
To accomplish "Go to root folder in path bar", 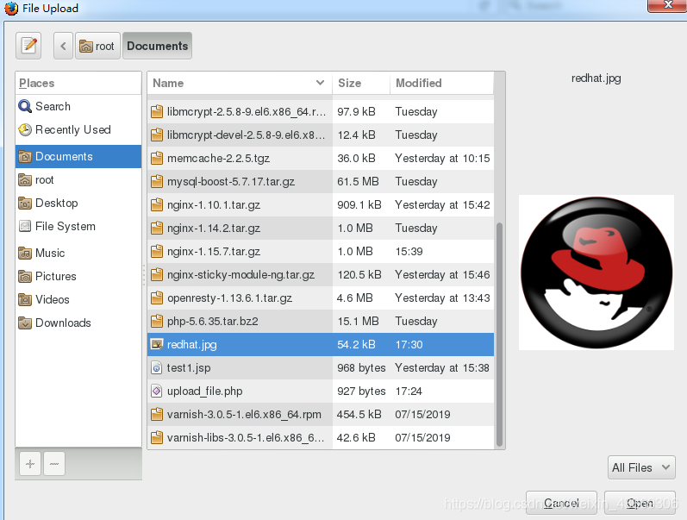I will click(x=97, y=46).
